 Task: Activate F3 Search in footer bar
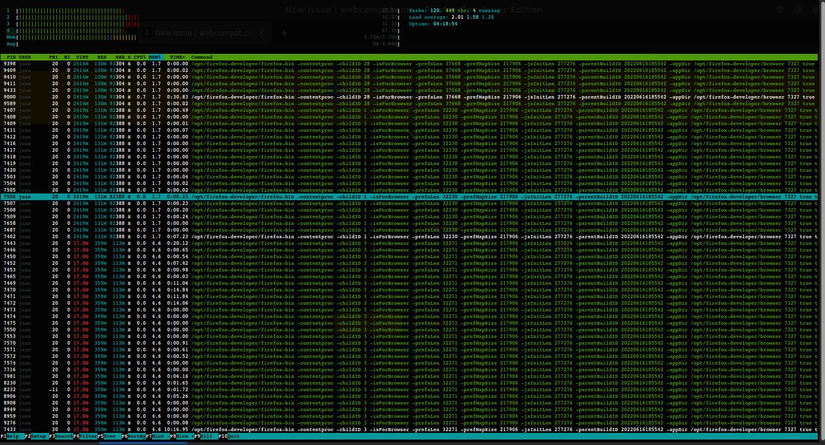(64, 436)
